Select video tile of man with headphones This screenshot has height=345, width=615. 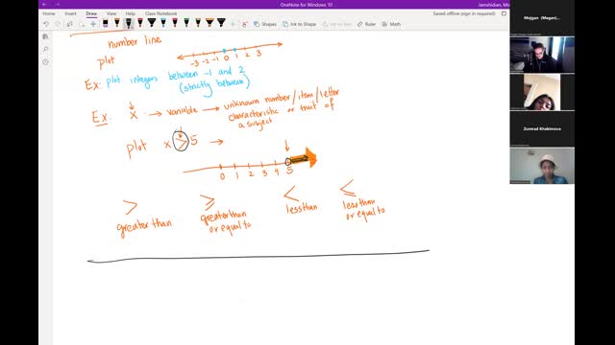pyautogui.click(x=542, y=55)
